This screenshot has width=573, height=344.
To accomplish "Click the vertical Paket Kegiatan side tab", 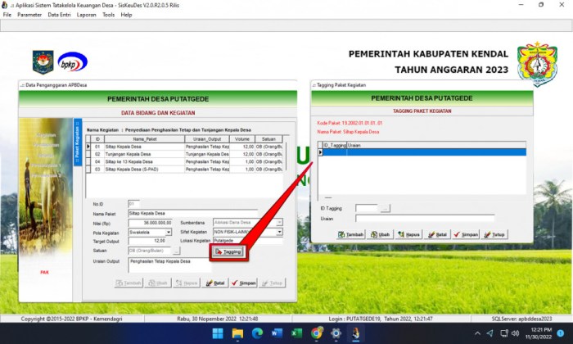I will point(78,143).
